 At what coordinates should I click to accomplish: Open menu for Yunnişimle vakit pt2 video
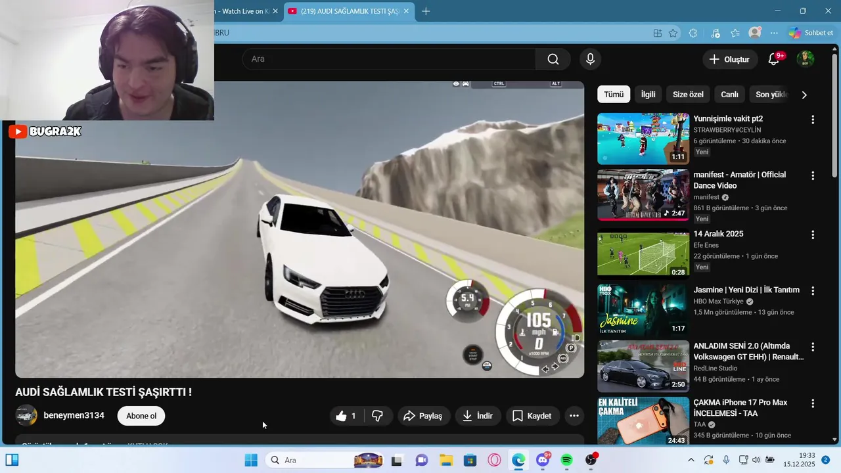pos(813,120)
